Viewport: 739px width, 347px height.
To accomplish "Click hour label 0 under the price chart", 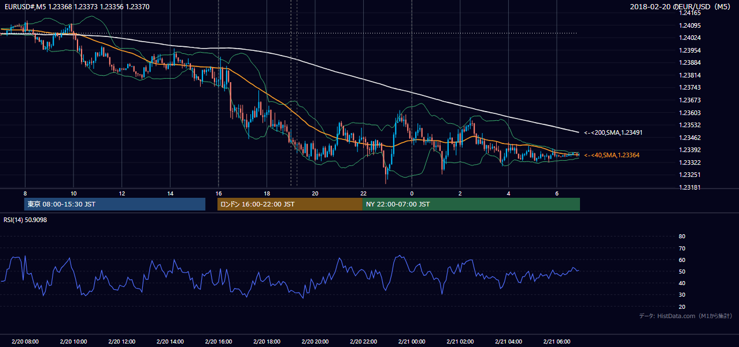I will point(412,193).
